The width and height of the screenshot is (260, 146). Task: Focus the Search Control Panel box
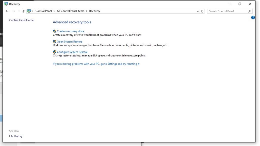coord(230,11)
